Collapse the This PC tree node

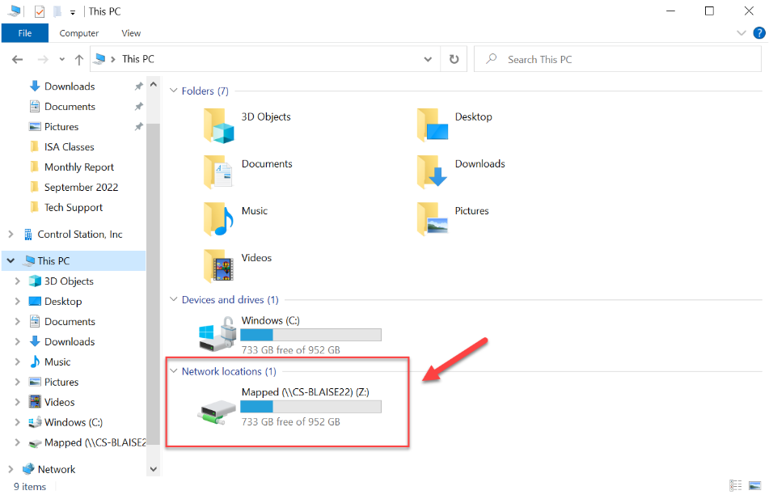coord(11,260)
